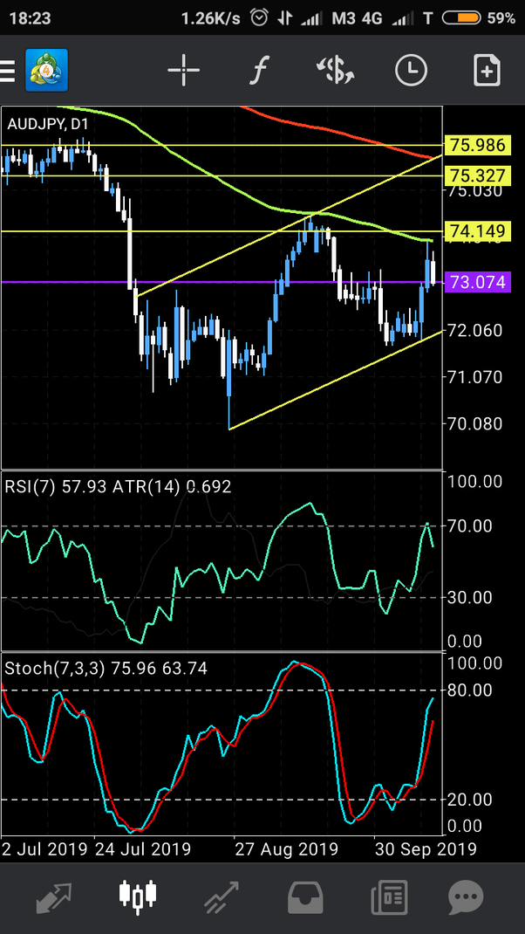Tap the battery indicator in status bar
This screenshot has height=934, width=525.
tap(460, 17)
